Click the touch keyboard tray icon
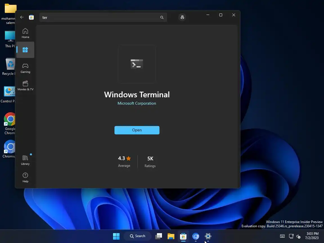The image size is (324, 243). tap(282, 236)
